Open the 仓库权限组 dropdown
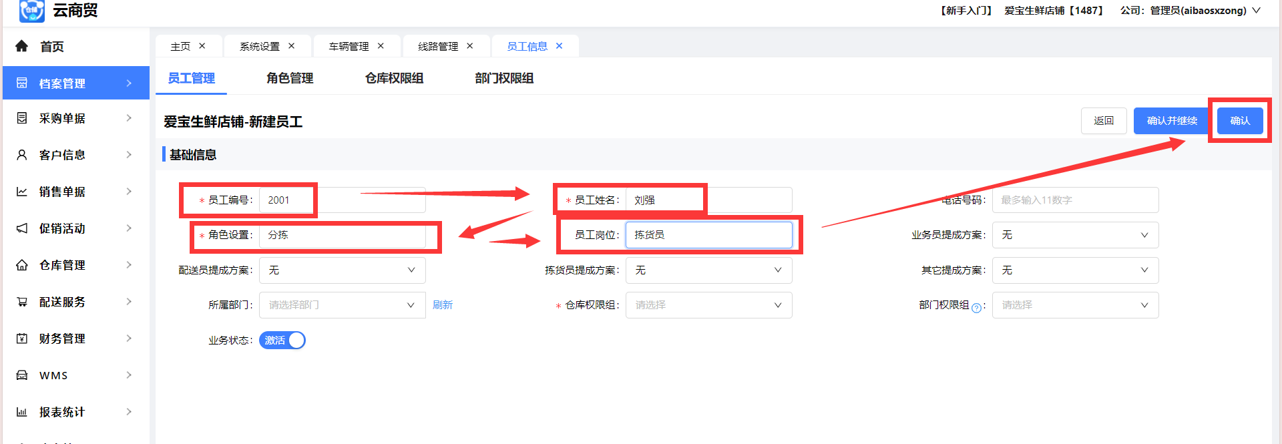 point(708,305)
